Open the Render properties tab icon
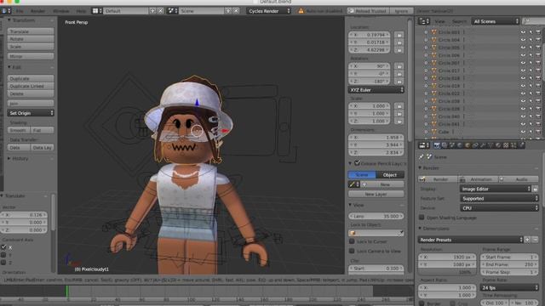Viewport: 545px width, 306px height. point(437,145)
